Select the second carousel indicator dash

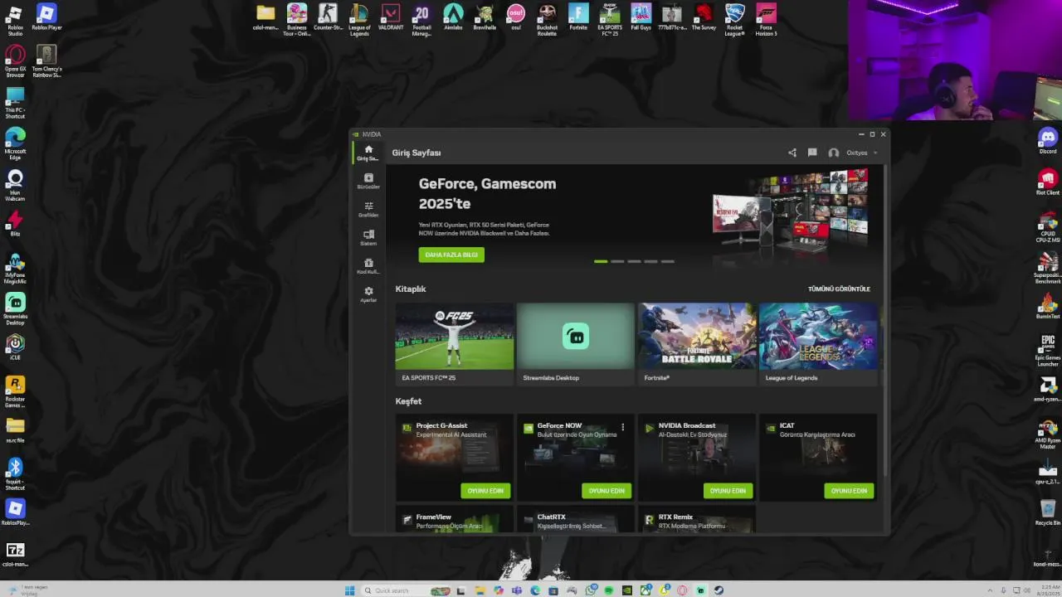(x=617, y=261)
